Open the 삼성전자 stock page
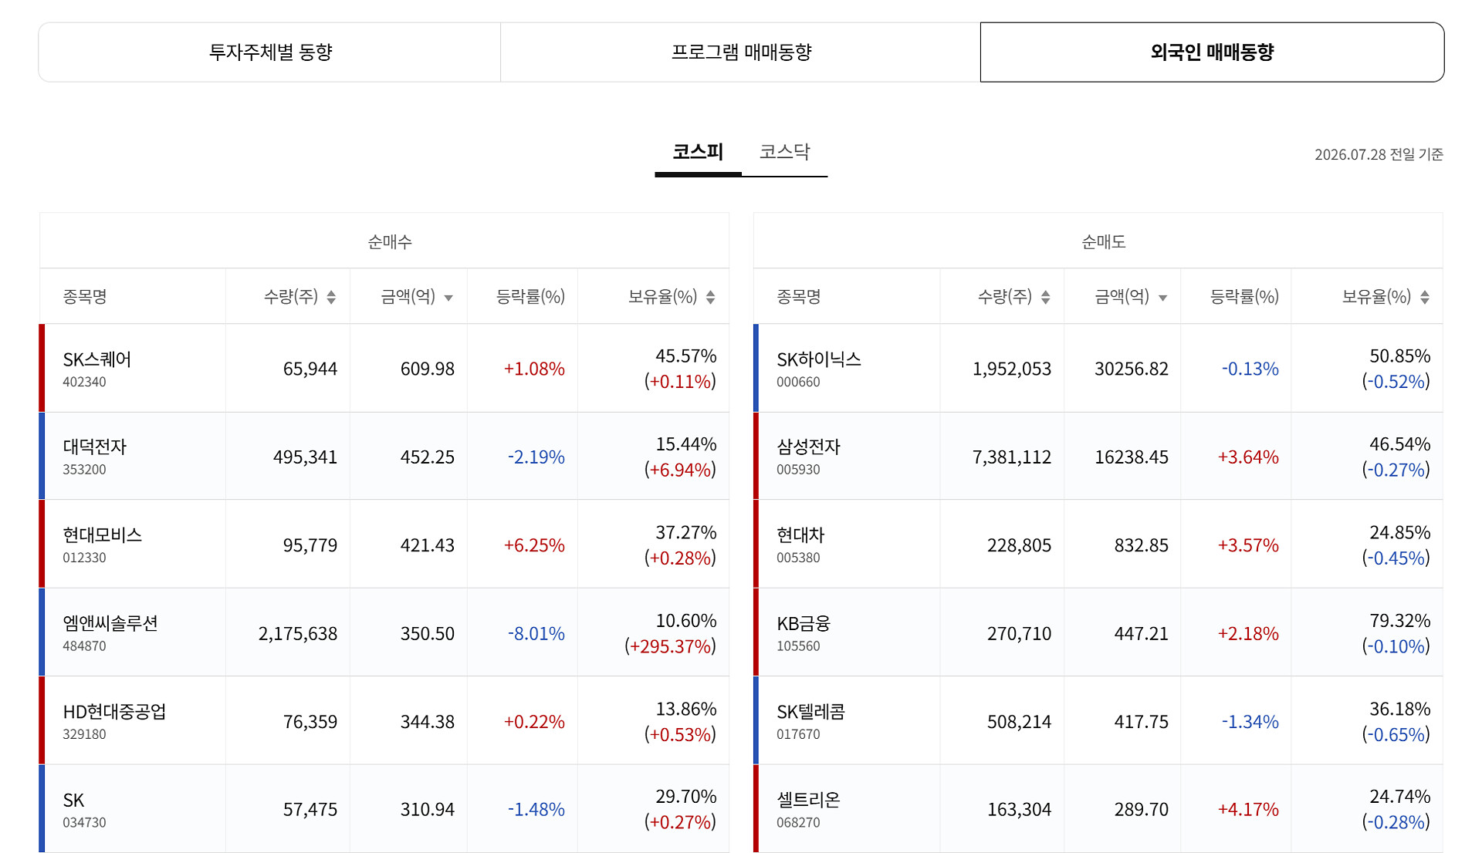Image resolution: width=1482 pixels, height=853 pixels. 808,447
